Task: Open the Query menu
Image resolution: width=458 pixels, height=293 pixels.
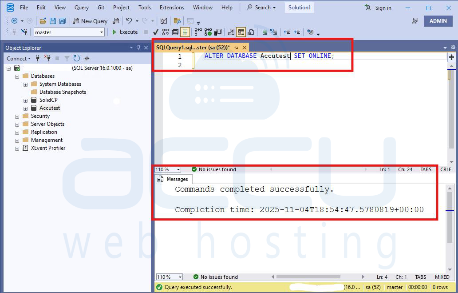Action: pos(81,7)
